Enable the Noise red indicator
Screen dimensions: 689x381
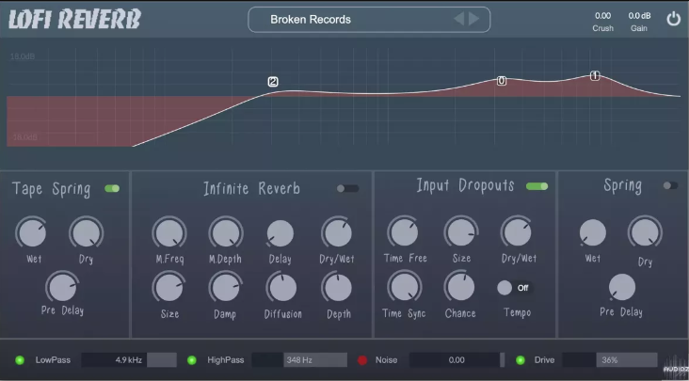pos(362,360)
